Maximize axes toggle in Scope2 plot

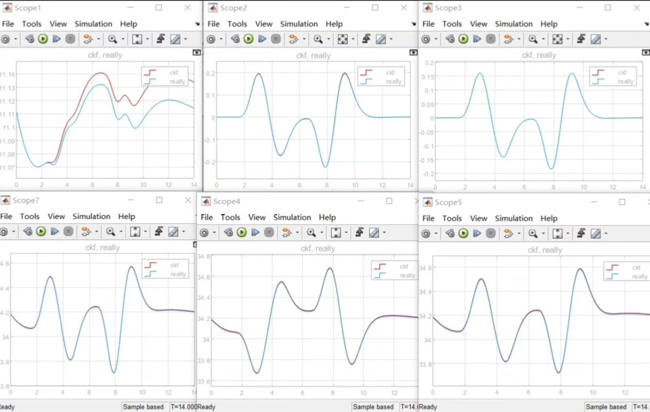coord(413,53)
